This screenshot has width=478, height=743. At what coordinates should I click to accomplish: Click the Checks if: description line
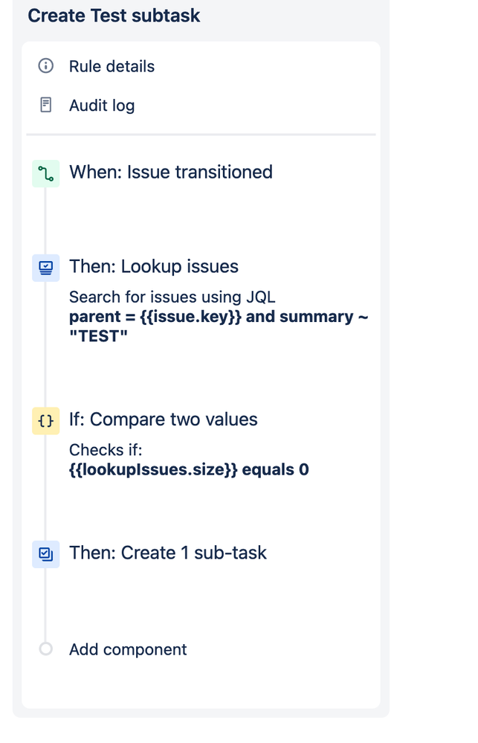pyautogui.click(x=106, y=450)
